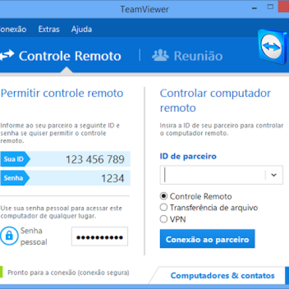Click the Controlar computador remoto heading

tap(216, 101)
